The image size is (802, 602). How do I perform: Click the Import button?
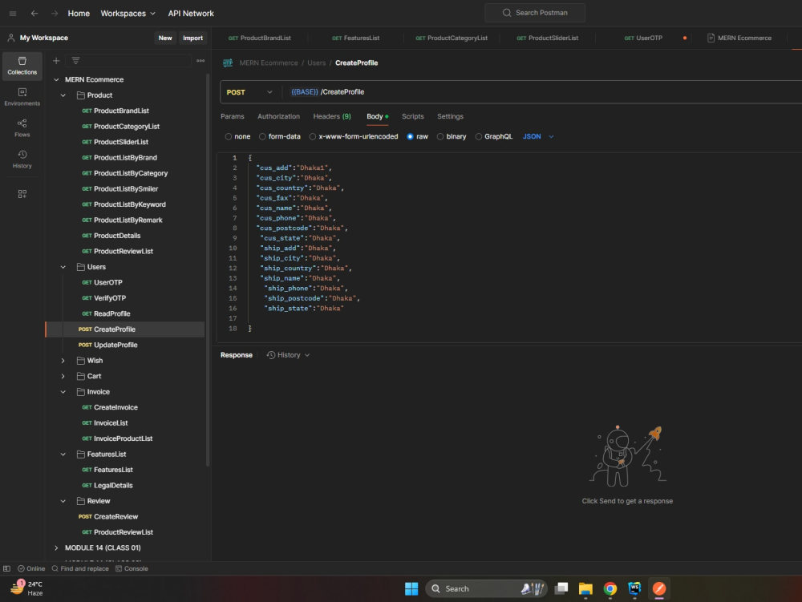[192, 38]
